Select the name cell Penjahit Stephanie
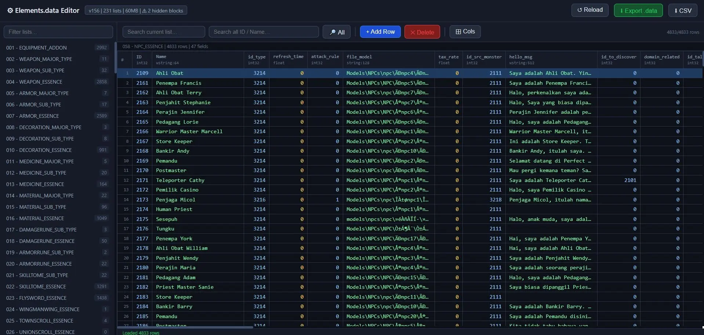Screen dimensions: 704x335 [x=198, y=102]
